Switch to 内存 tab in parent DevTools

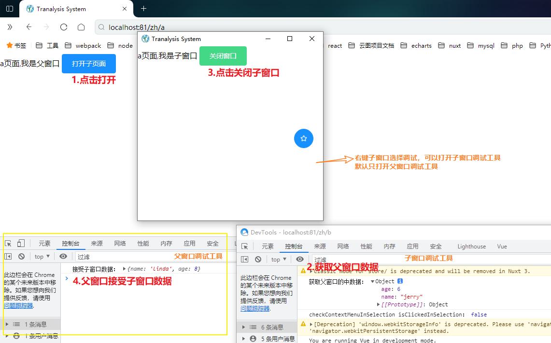(166, 243)
